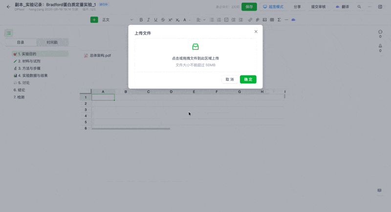The image size is (391, 212).
Task: Insert a numbered list
Action: click(x=218, y=19)
